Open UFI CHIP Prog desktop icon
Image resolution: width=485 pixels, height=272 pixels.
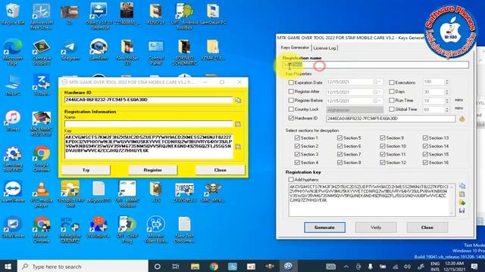point(127,230)
